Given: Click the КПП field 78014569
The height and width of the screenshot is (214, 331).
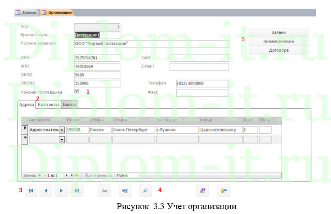Looking at the screenshot, I should (97, 67).
